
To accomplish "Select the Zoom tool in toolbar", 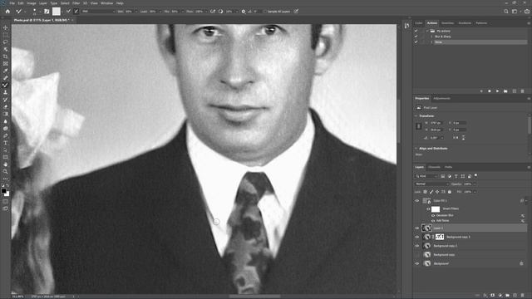I will (x=6, y=172).
